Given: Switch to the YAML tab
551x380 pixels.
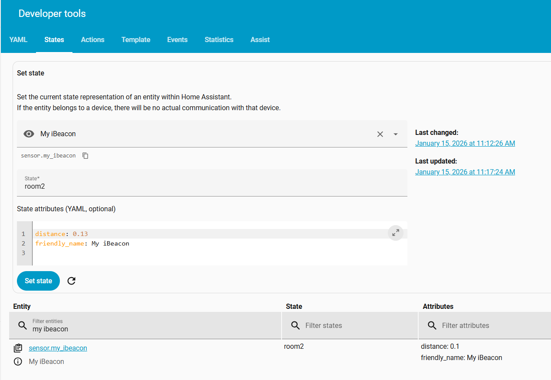Looking at the screenshot, I should tap(18, 39).
